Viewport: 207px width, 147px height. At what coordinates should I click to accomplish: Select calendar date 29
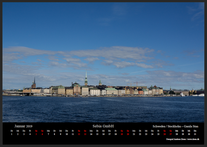click(x=183, y=134)
